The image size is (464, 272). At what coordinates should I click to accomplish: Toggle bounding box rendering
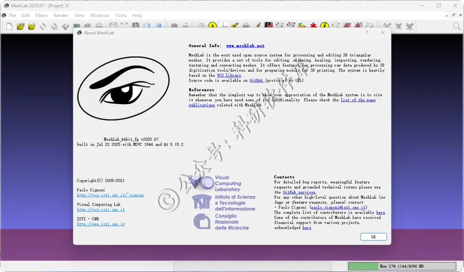pos(113,26)
